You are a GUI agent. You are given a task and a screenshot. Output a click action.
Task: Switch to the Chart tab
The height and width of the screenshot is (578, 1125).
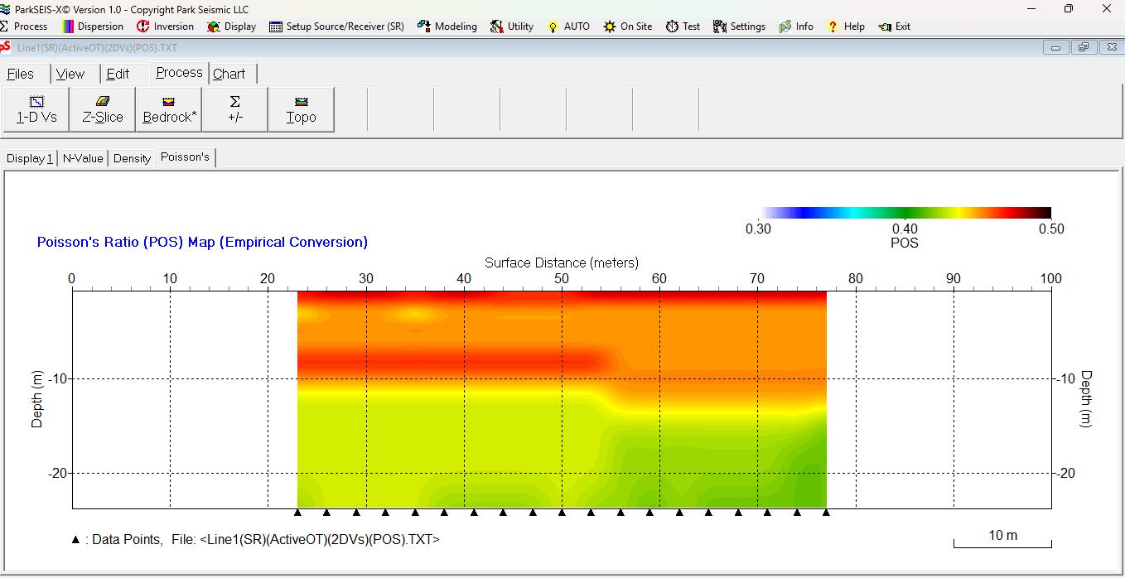click(229, 74)
